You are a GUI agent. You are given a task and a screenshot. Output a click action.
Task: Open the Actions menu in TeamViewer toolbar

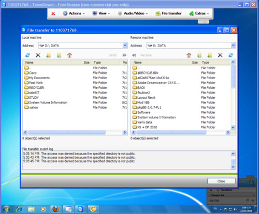(74, 13)
